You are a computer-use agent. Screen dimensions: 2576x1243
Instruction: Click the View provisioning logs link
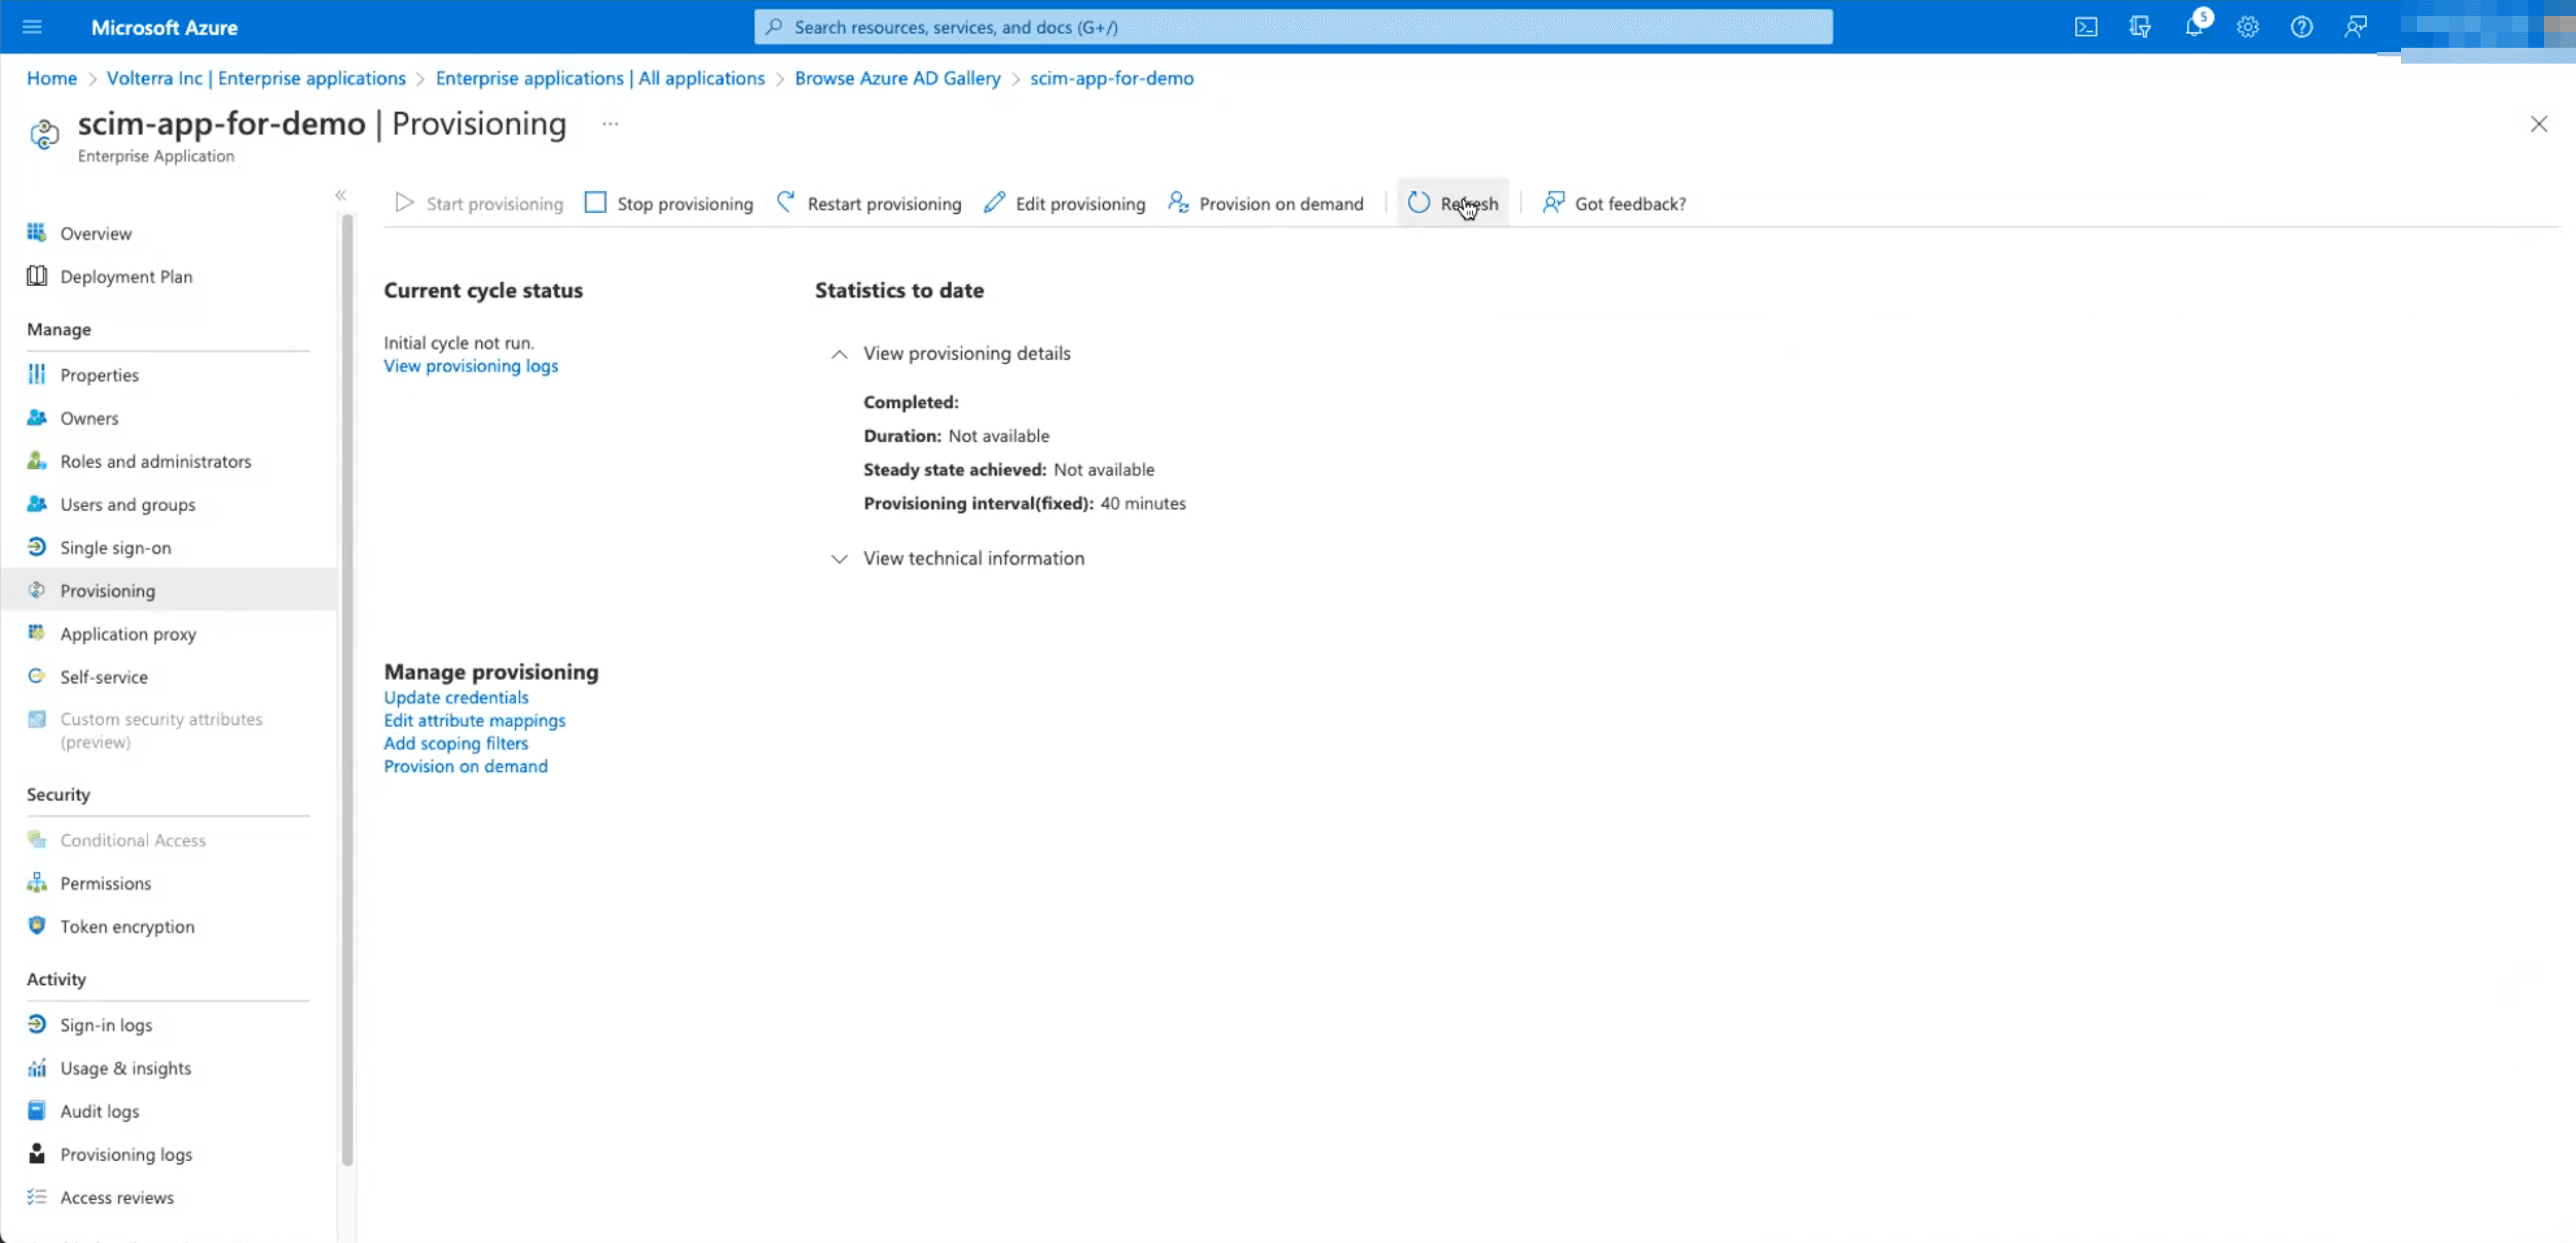click(x=470, y=364)
